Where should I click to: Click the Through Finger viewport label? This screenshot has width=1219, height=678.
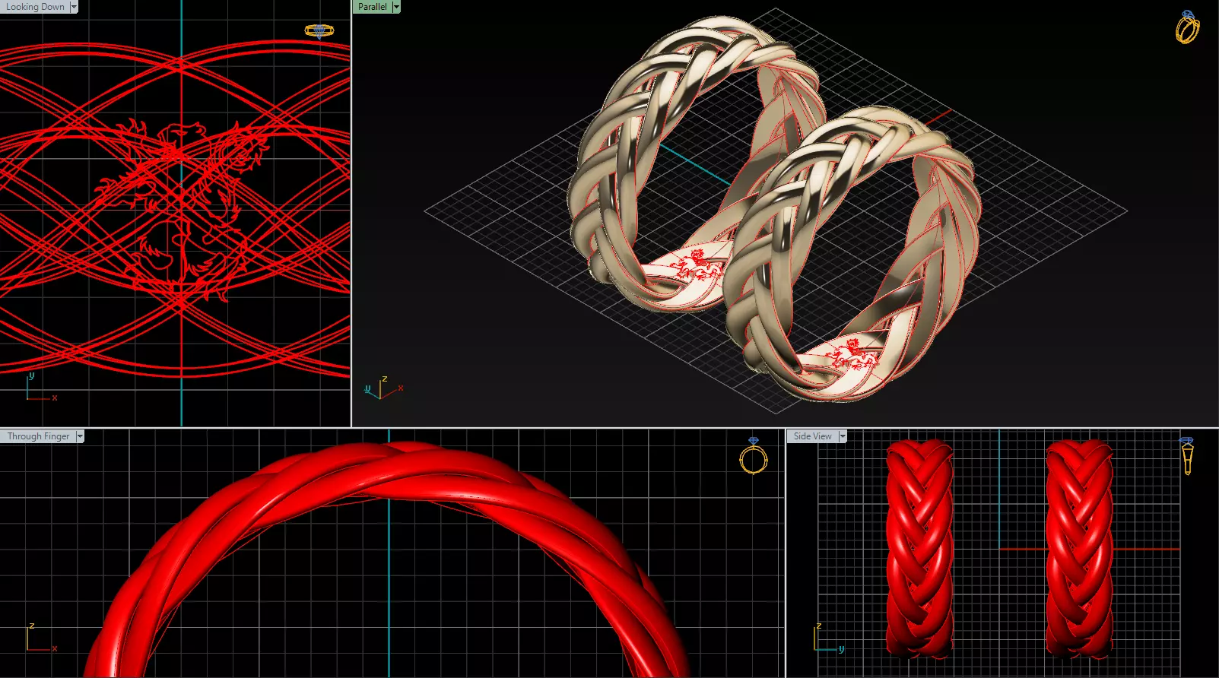pyautogui.click(x=38, y=436)
